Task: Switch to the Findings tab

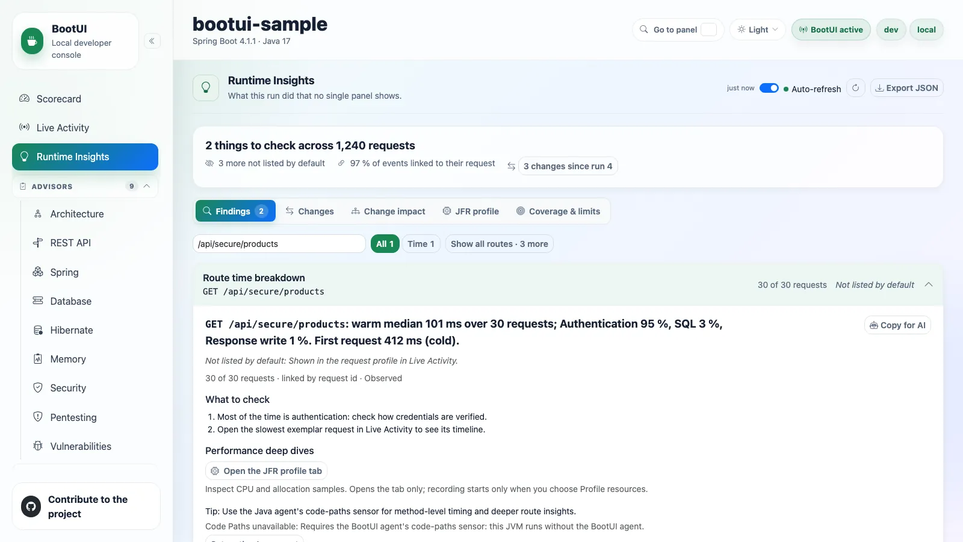Action: pos(235,211)
